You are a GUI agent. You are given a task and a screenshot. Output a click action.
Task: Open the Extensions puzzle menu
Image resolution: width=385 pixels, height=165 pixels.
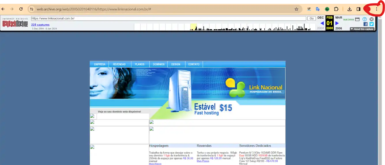click(336, 9)
